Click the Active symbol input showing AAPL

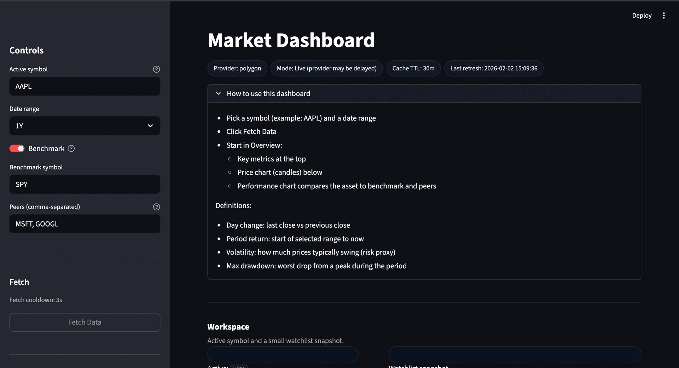(x=85, y=86)
